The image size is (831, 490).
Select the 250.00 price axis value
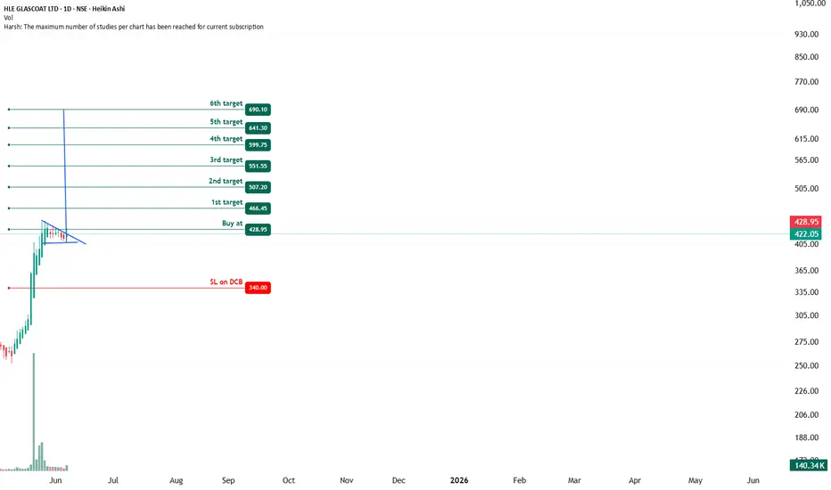click(807, 366)
